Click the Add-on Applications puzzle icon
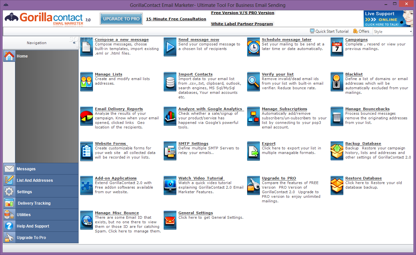The width and height of the screenshot is (416, 255). click(x=87, y=186)
